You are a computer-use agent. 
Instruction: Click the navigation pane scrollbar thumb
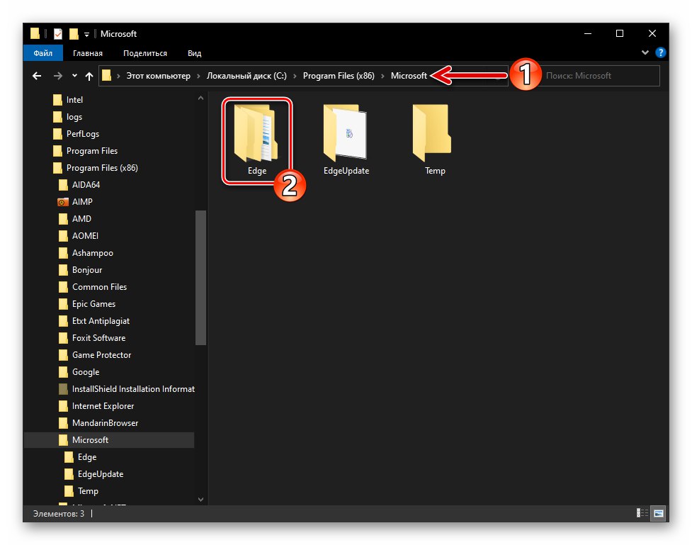pyautogui.click(x=200, y=277)
